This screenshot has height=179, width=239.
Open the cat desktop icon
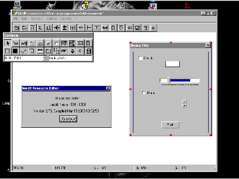(51, 5)
